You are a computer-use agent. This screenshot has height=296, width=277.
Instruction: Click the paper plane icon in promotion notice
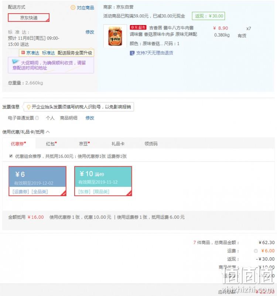[x=15, y=61]
